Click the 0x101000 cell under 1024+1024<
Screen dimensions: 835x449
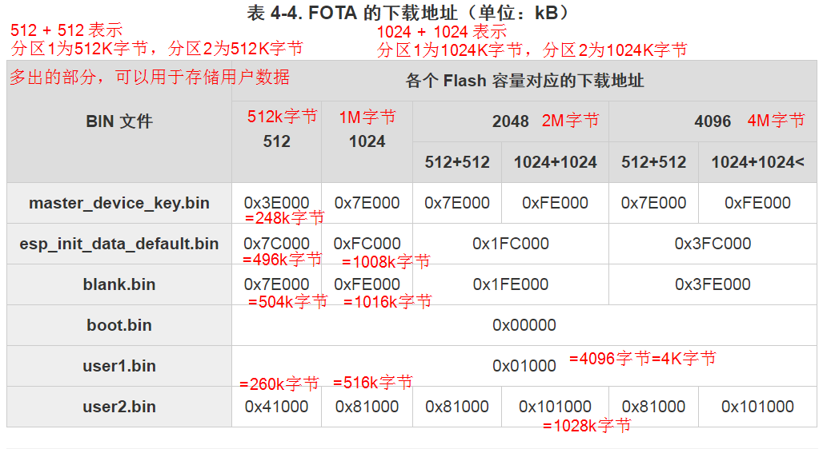pos(757,407)
